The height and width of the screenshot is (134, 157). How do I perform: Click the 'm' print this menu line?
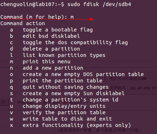[40, 62]
